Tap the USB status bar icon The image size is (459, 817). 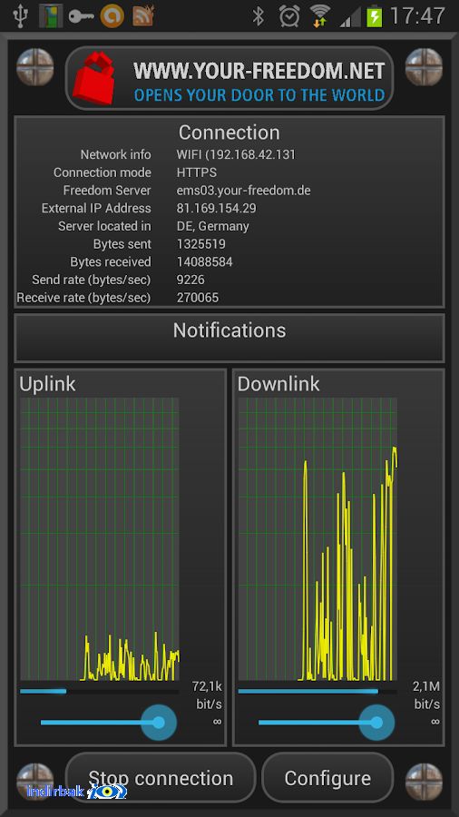[21, 15]
